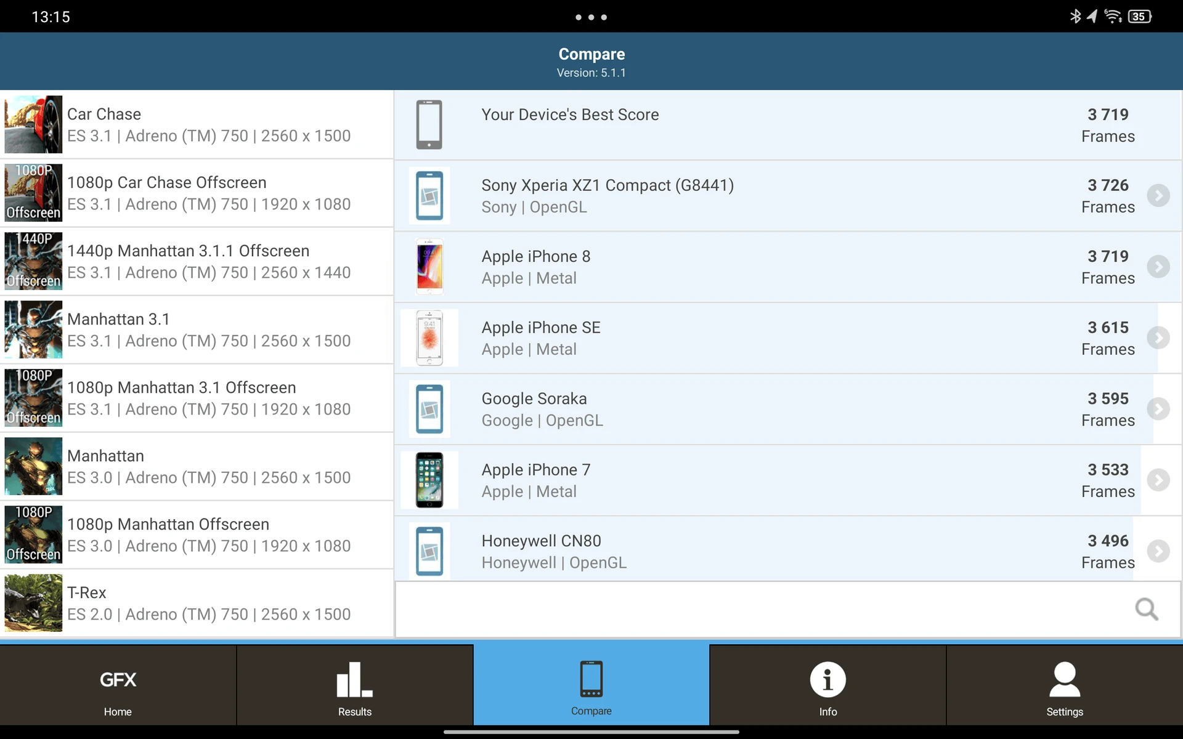Open the Apple iPhone 8 entry
The width and height of the screenshot is (1183, 739).
(788, 267)
